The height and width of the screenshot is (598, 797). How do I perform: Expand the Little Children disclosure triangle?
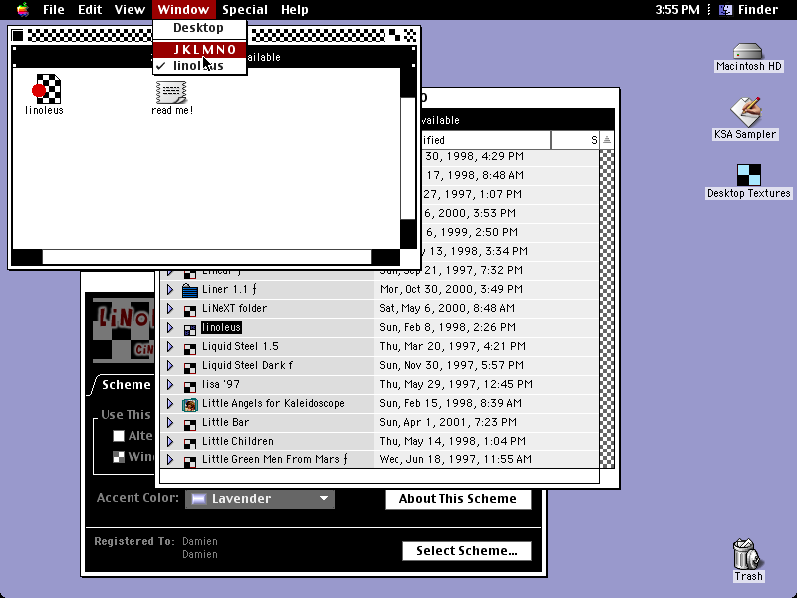click(170, 441)
